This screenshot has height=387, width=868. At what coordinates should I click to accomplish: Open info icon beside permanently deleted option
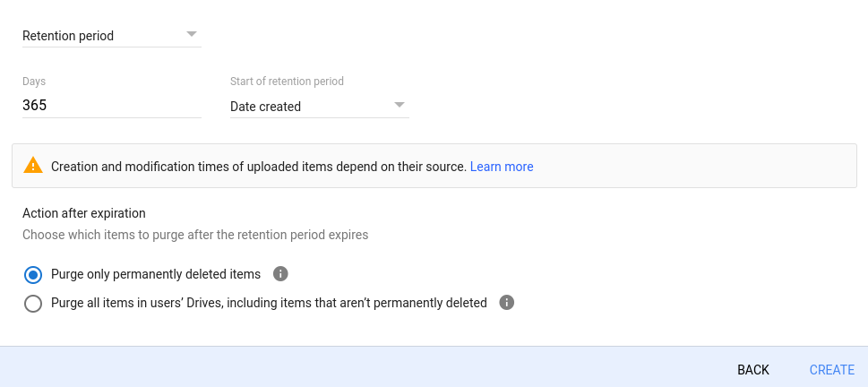[x=280, y=274]
